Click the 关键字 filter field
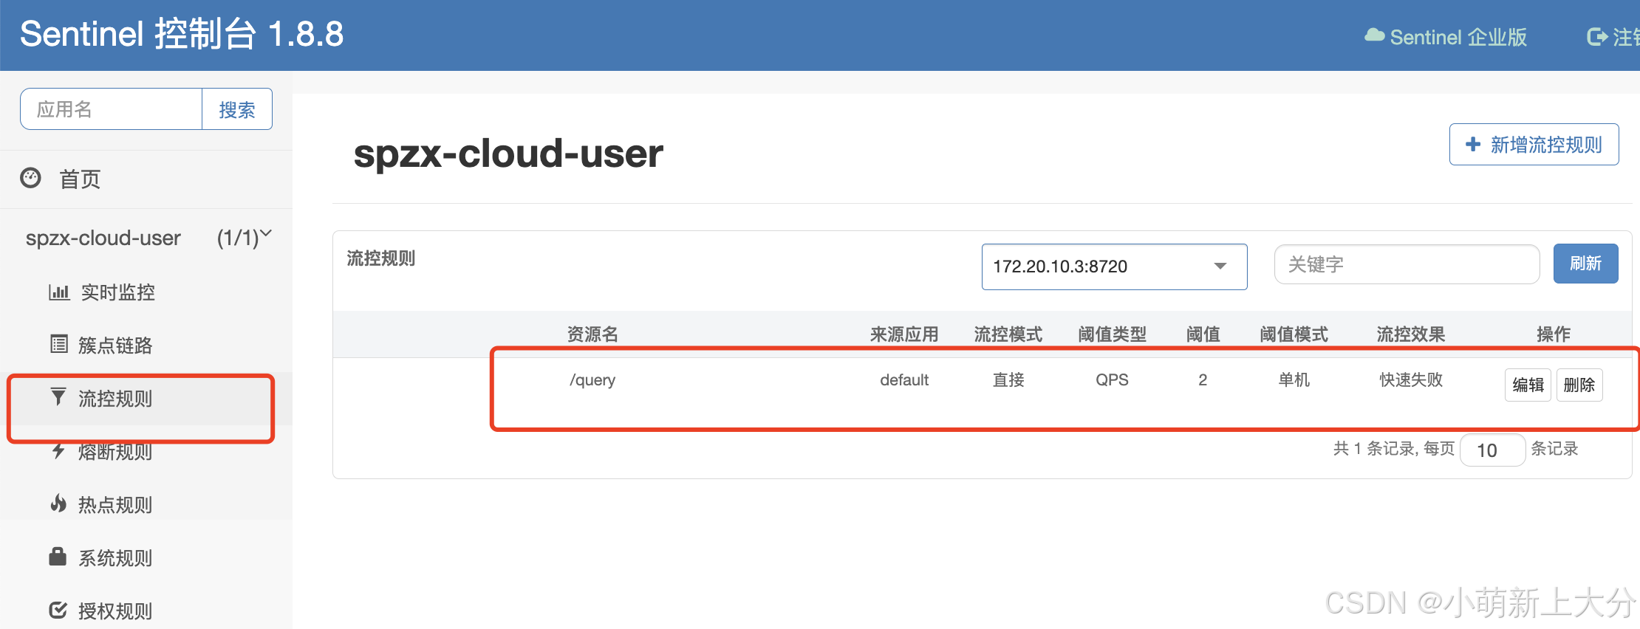The height and width of the screenshot is (629, 1640). coord(1407,264)
